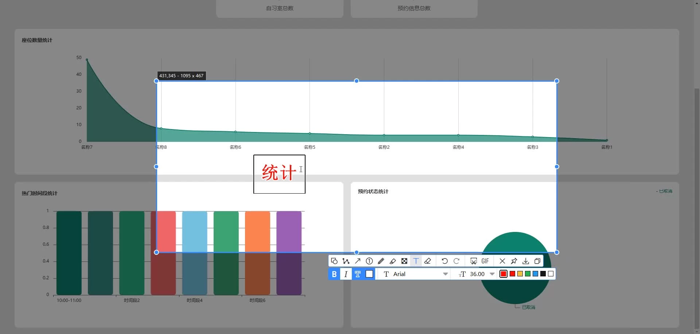Screen dimensions: 700x334
Task: Start scrolling screenshot capture with scissors icon
Action: point(474,261)
